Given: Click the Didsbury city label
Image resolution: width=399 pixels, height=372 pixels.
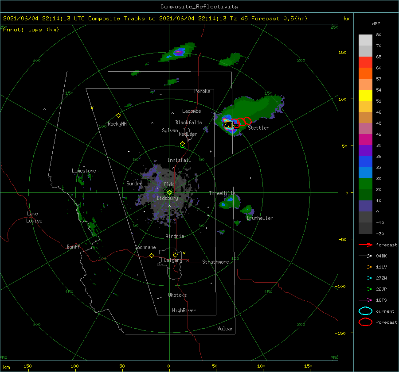Looking at the screenshot, I should [x=167, y=198].
